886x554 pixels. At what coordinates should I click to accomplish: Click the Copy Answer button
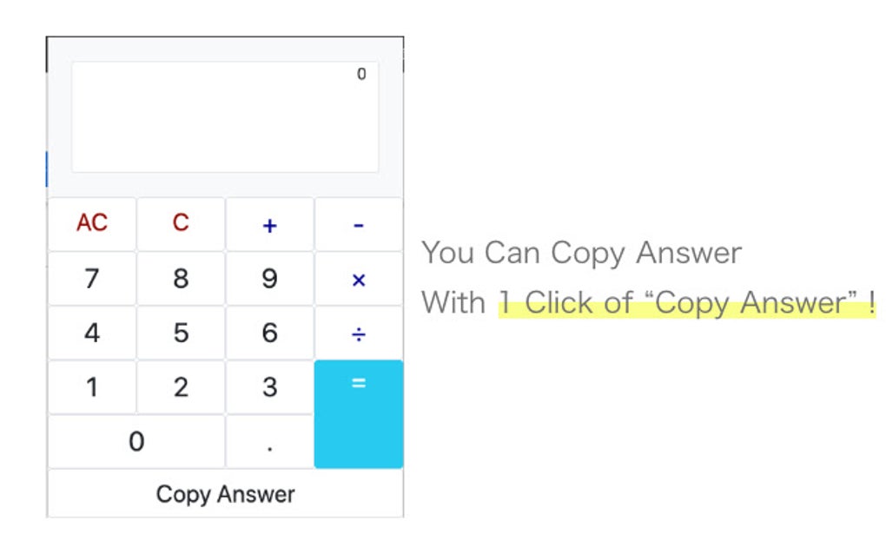(224, 493)
